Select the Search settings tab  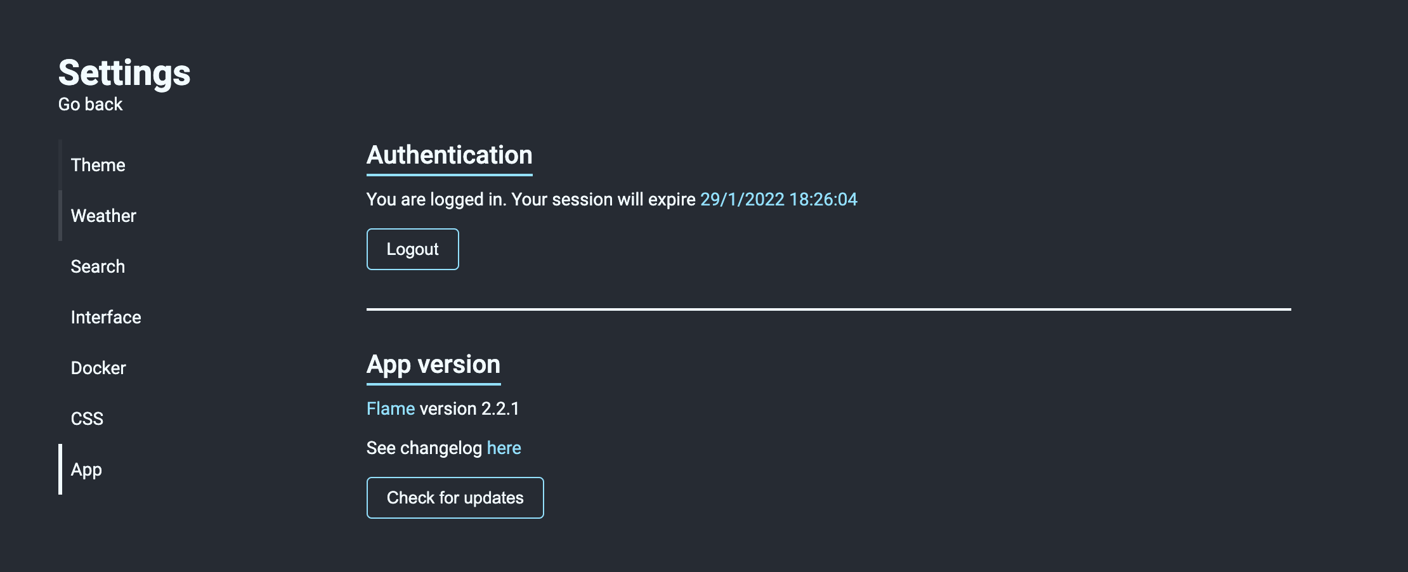(98, 266)
